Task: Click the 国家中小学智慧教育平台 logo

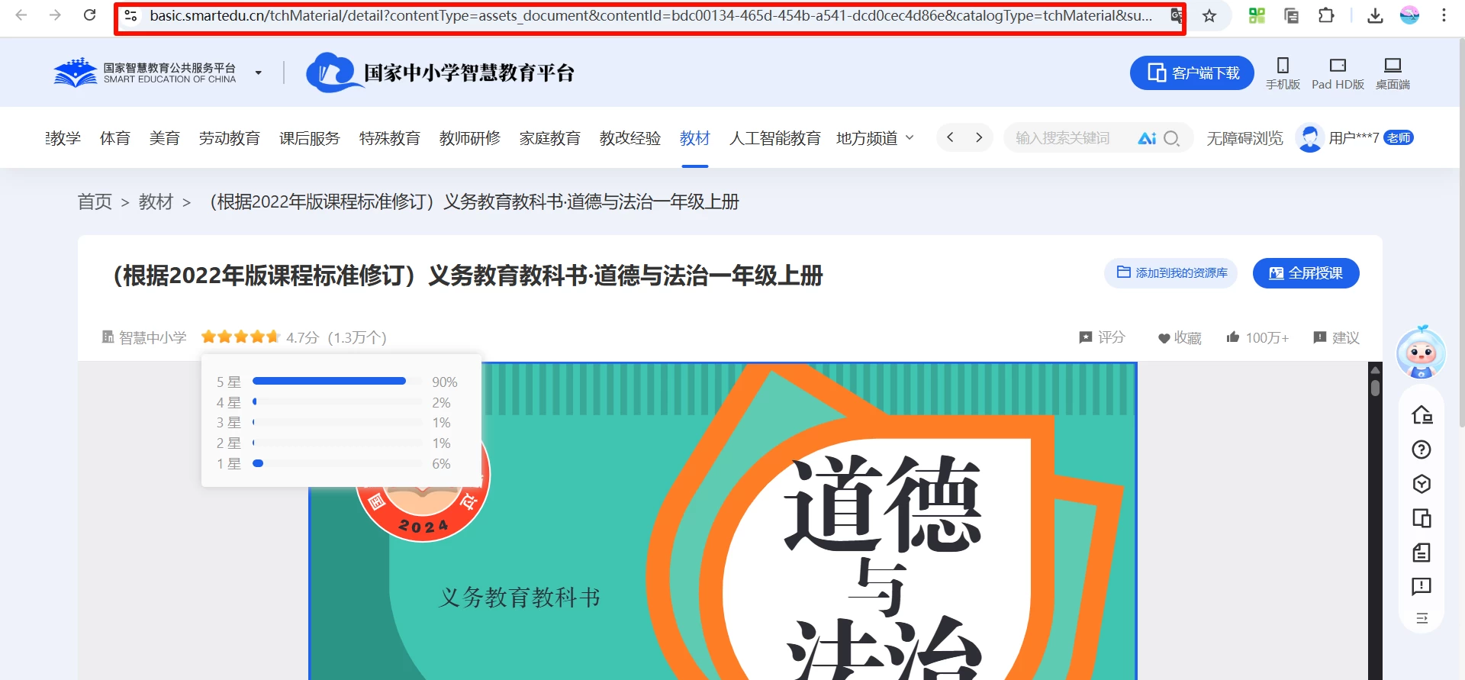Action: (440, 73)
